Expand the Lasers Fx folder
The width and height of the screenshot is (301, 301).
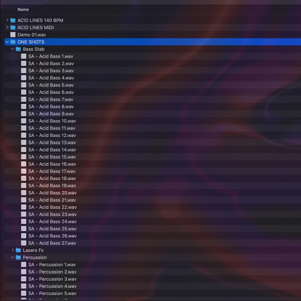(x=13, y=250)
